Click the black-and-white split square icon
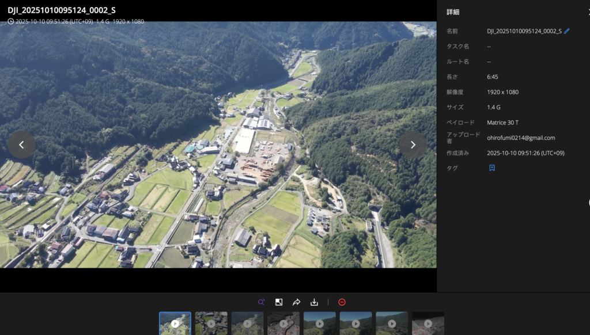The image size is (590, 335). [x=279, y=302]
